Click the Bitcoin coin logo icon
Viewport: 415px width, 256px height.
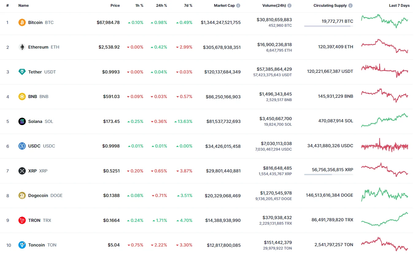pos(22,22)
